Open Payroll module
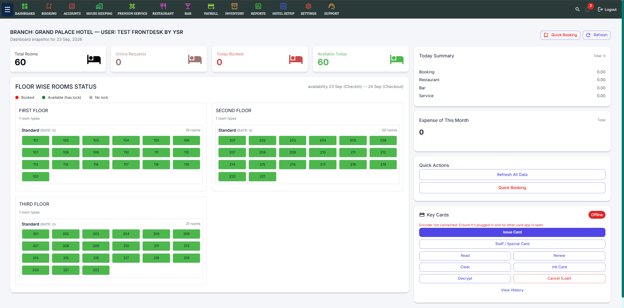 211,9
